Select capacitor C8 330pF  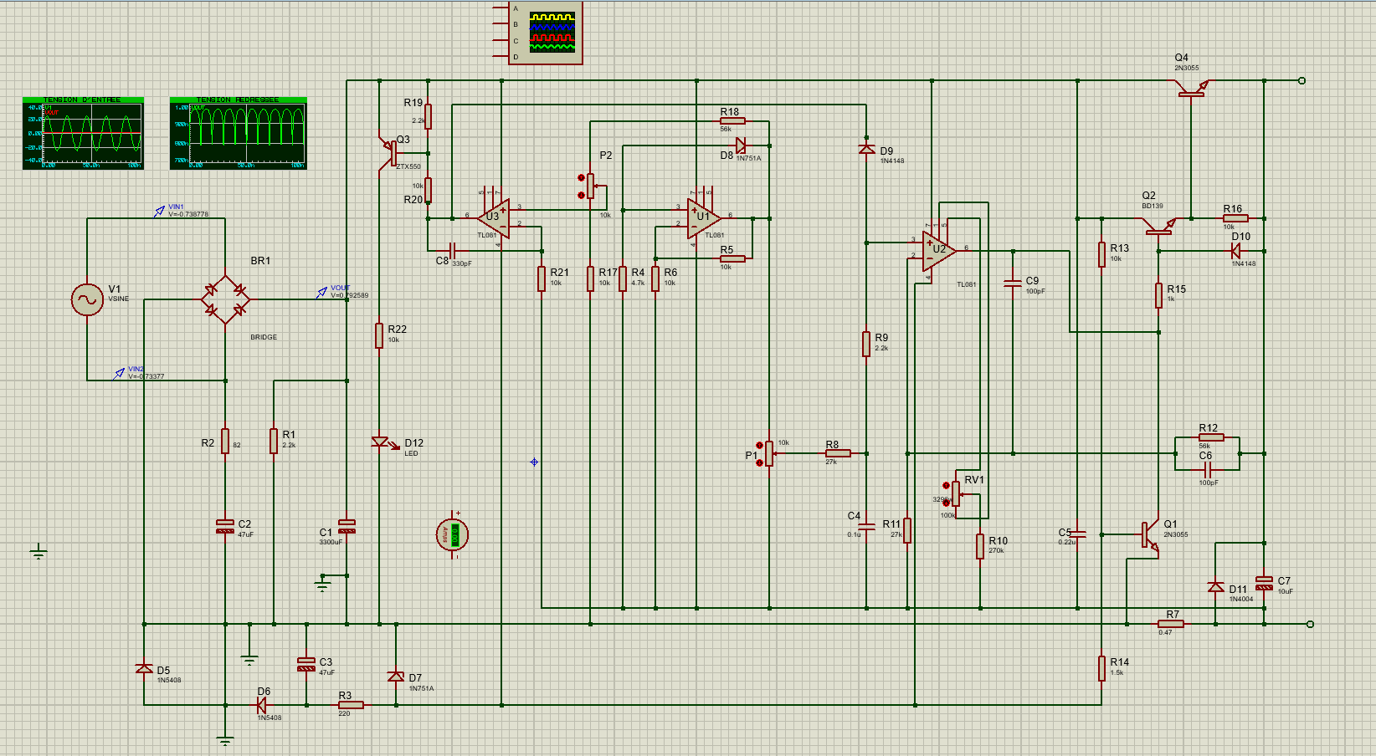[452, 251]
